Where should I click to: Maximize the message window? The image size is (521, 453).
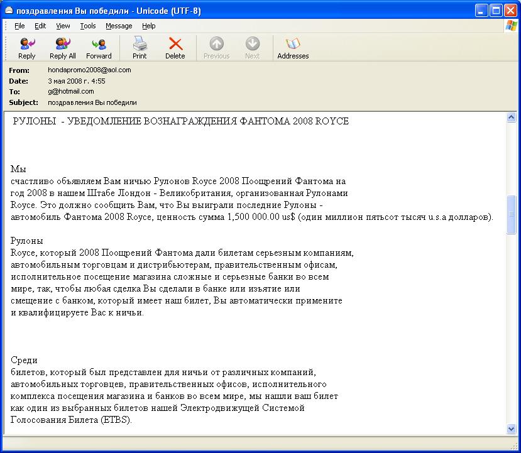496,11
